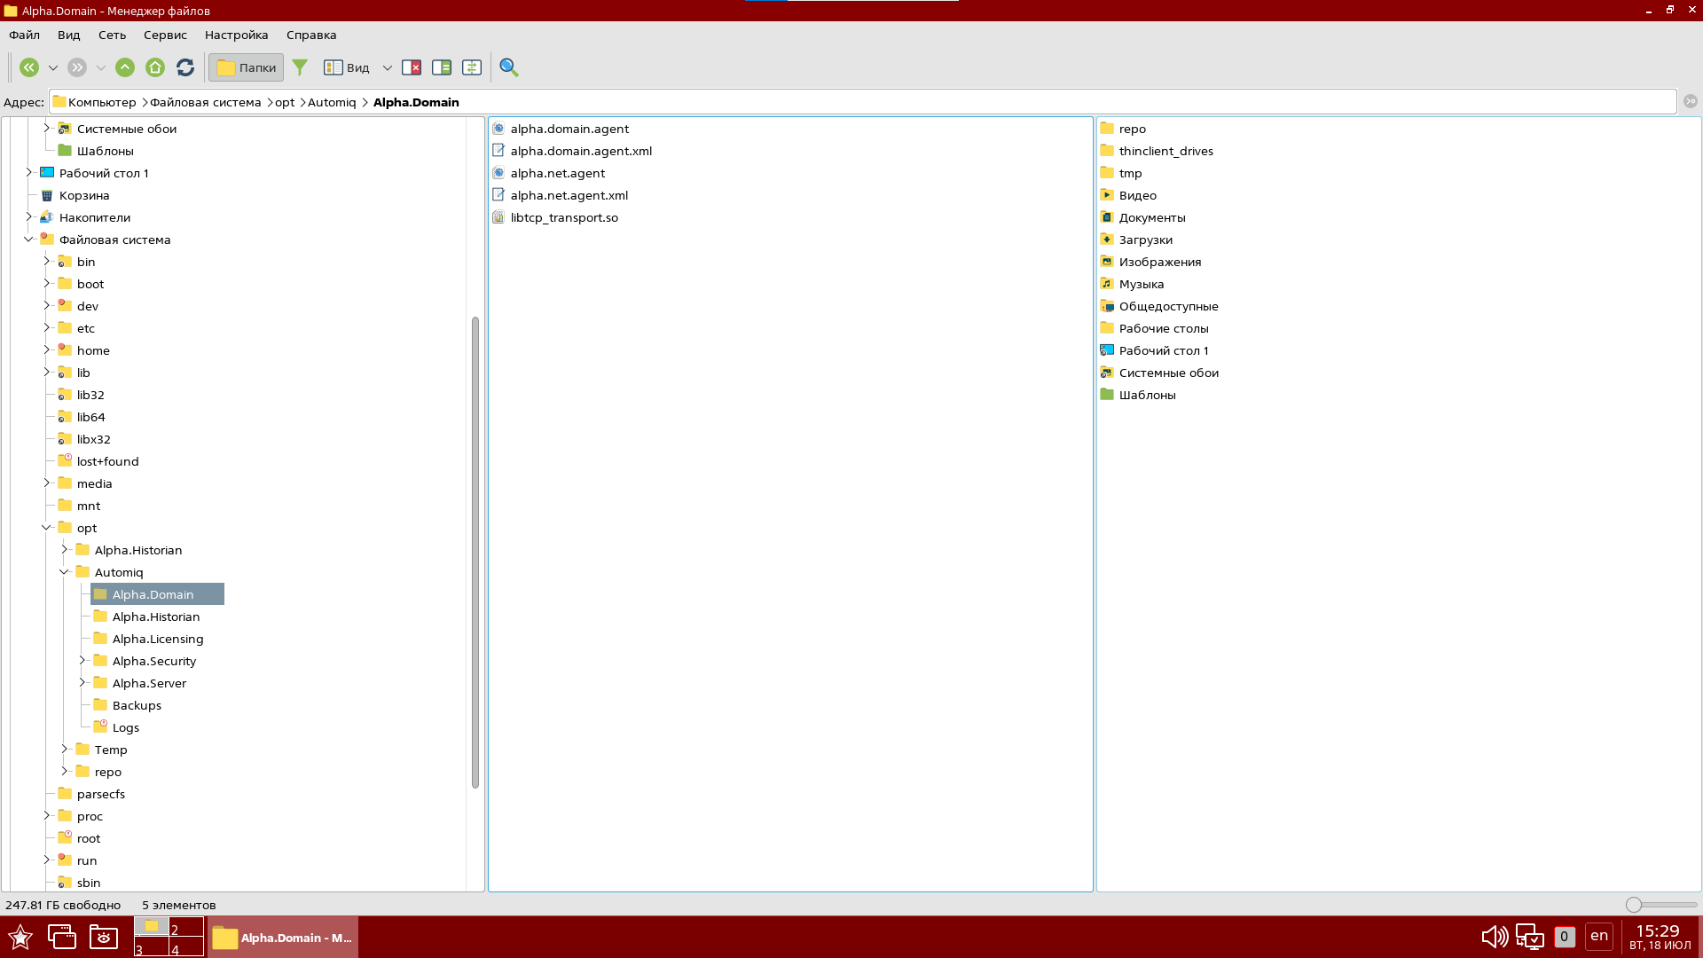Click the show desktop windows taskbar icon
Image resolution: width=1703 pixels, height=958 pixels.
pos(62,937)
